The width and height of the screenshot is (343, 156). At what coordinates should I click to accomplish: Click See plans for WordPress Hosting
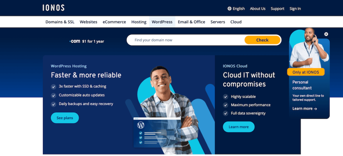(65, 118)
